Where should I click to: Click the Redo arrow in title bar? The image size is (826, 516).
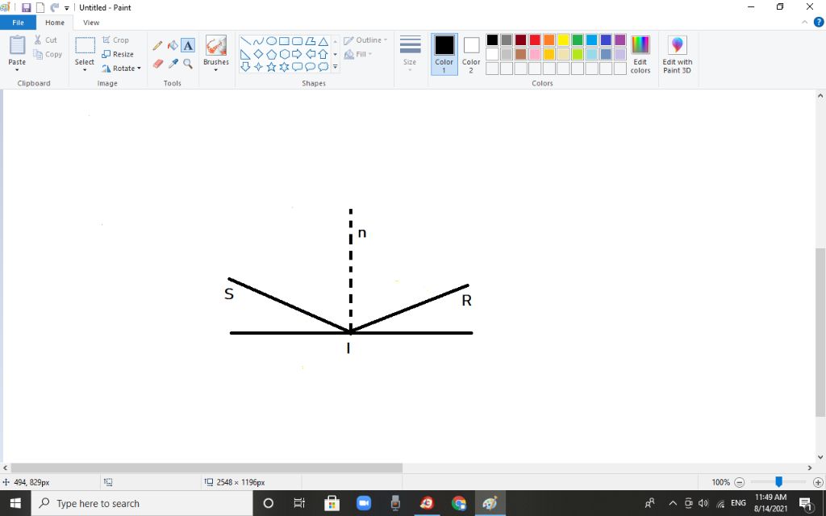(54, 8)
